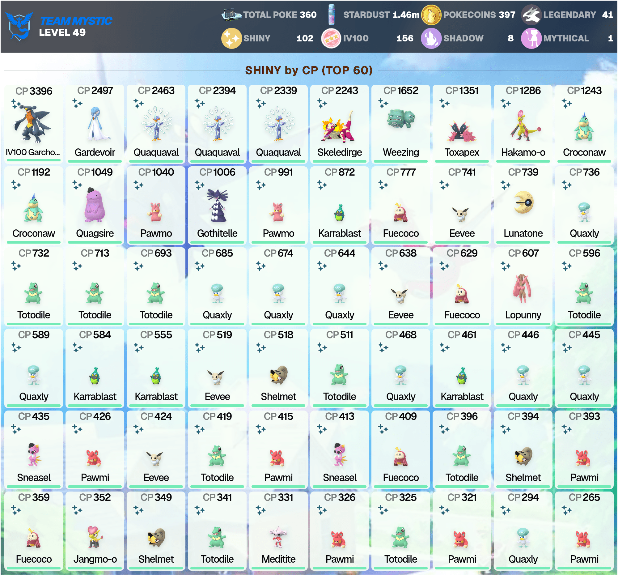Image resolution: width=618 pixels, height=575 pixels.
Task: Click the 'CP 2394' Quaquaval value
Action: coord(217,91)
